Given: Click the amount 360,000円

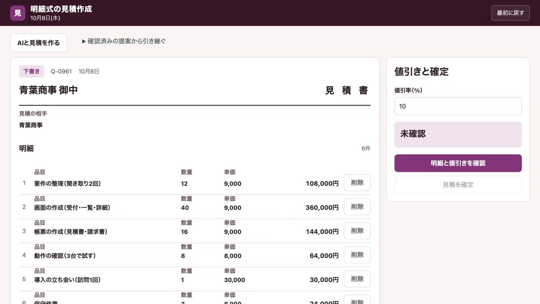Looking at the screenshot, I should 322,208.
